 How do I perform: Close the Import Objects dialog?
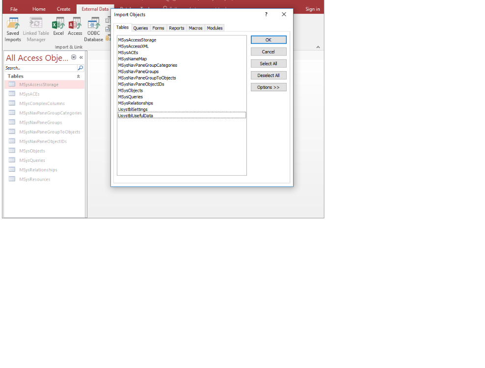click(x=284, y=14)
